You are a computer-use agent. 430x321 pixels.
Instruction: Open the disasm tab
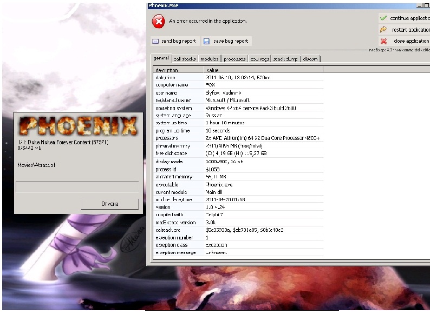point(310,59)
